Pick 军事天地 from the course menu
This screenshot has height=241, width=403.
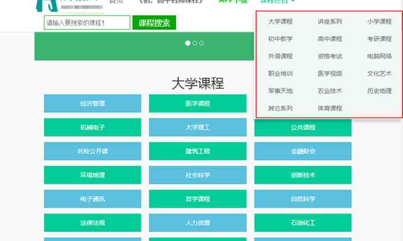tap(280, 91)
